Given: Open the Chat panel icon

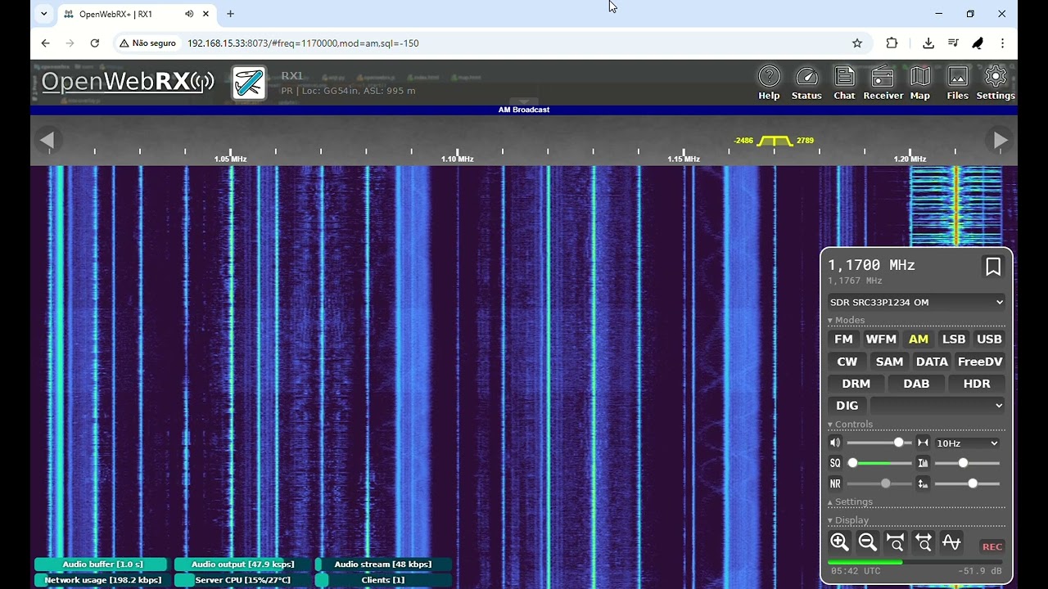Looking at the screenshot, I should (844, 83).
